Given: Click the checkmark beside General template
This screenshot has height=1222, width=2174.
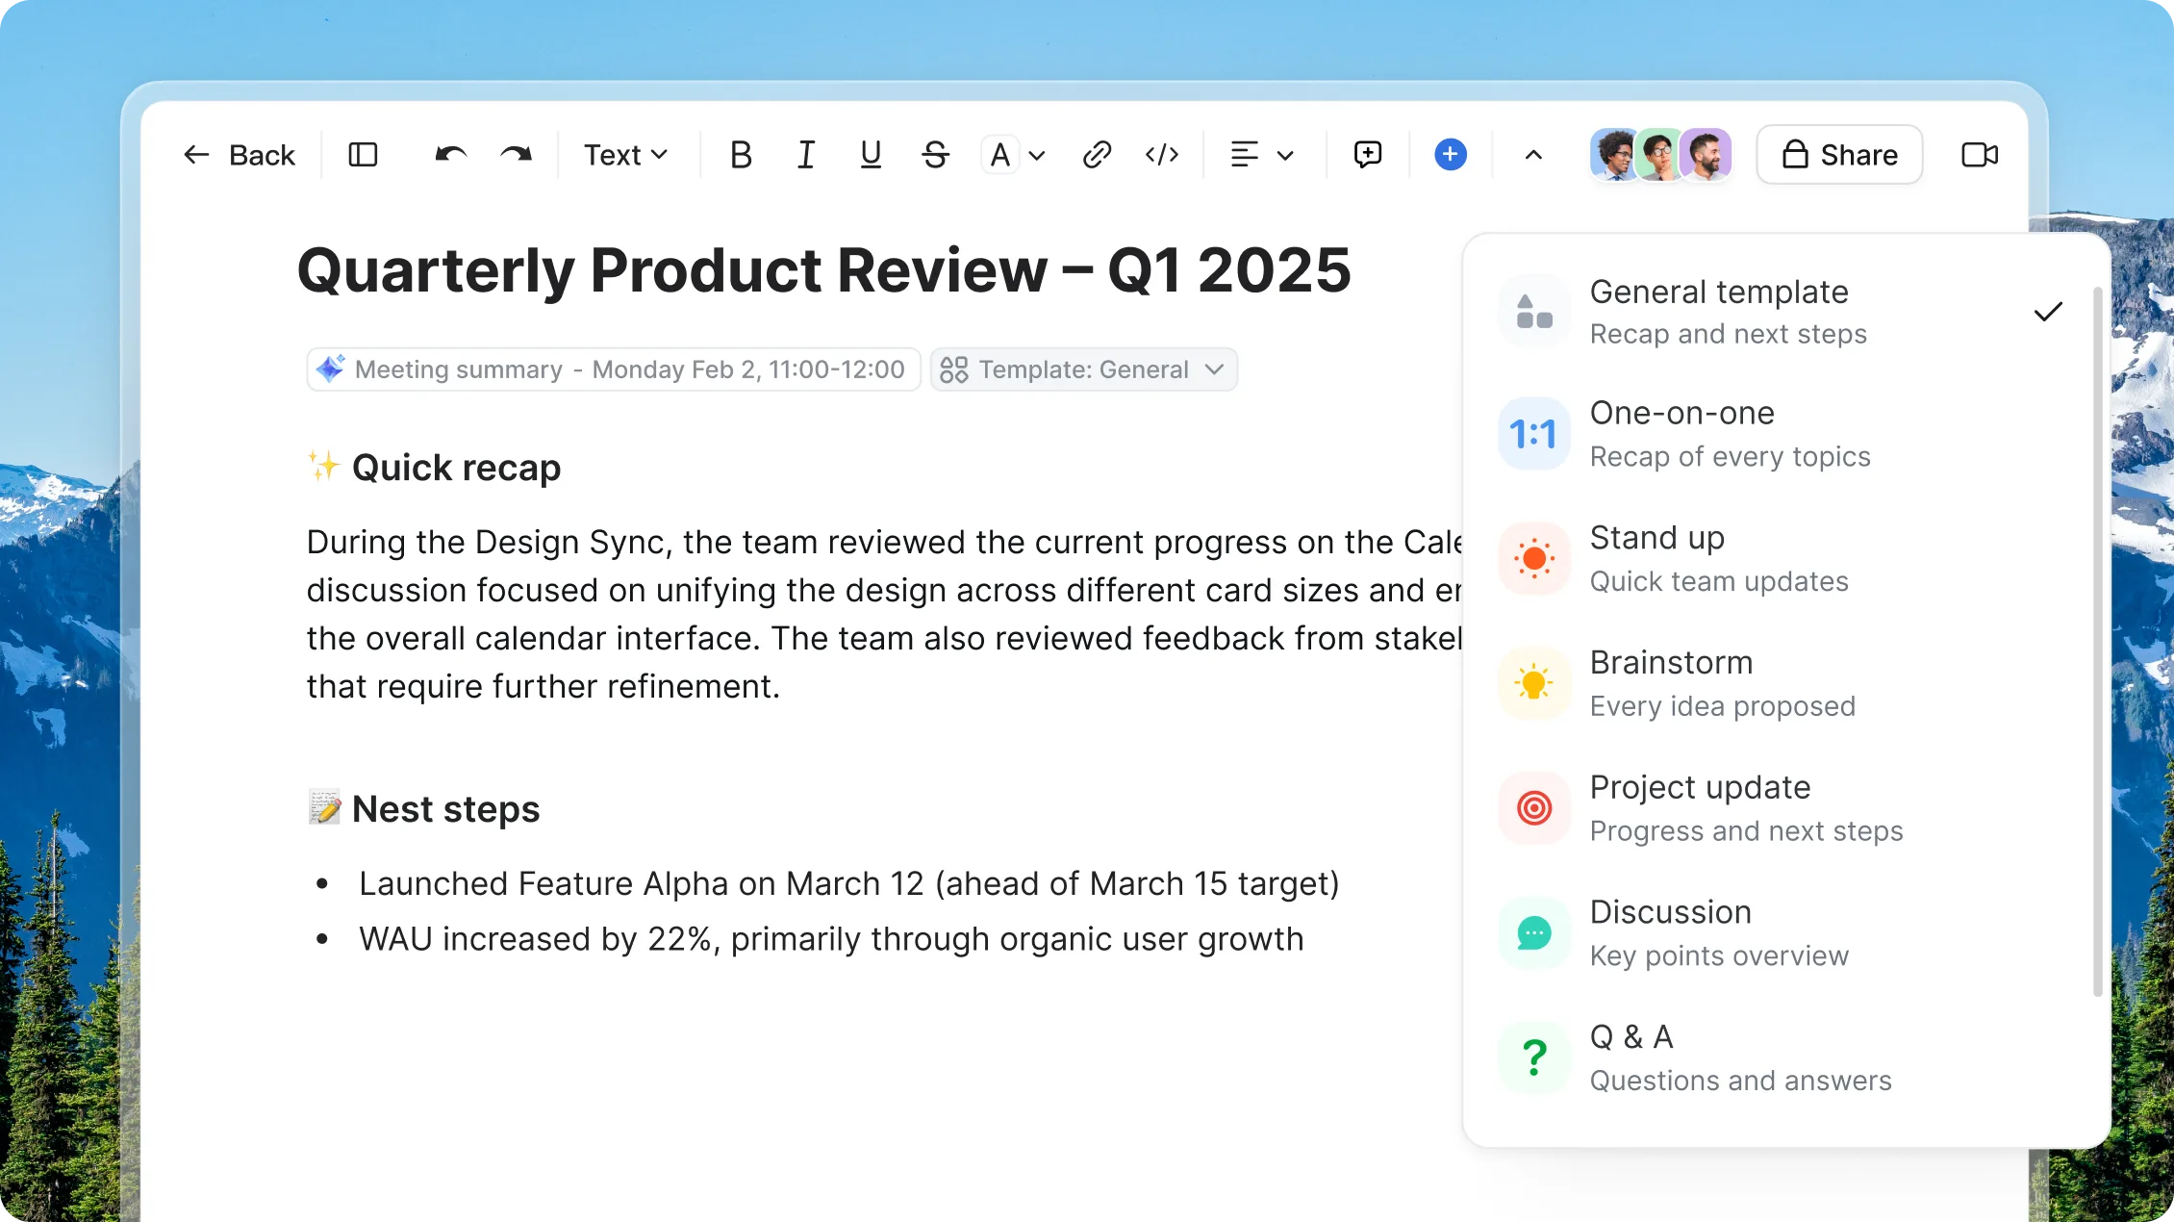Looking at the screenshot, I should coord(2049,312).
